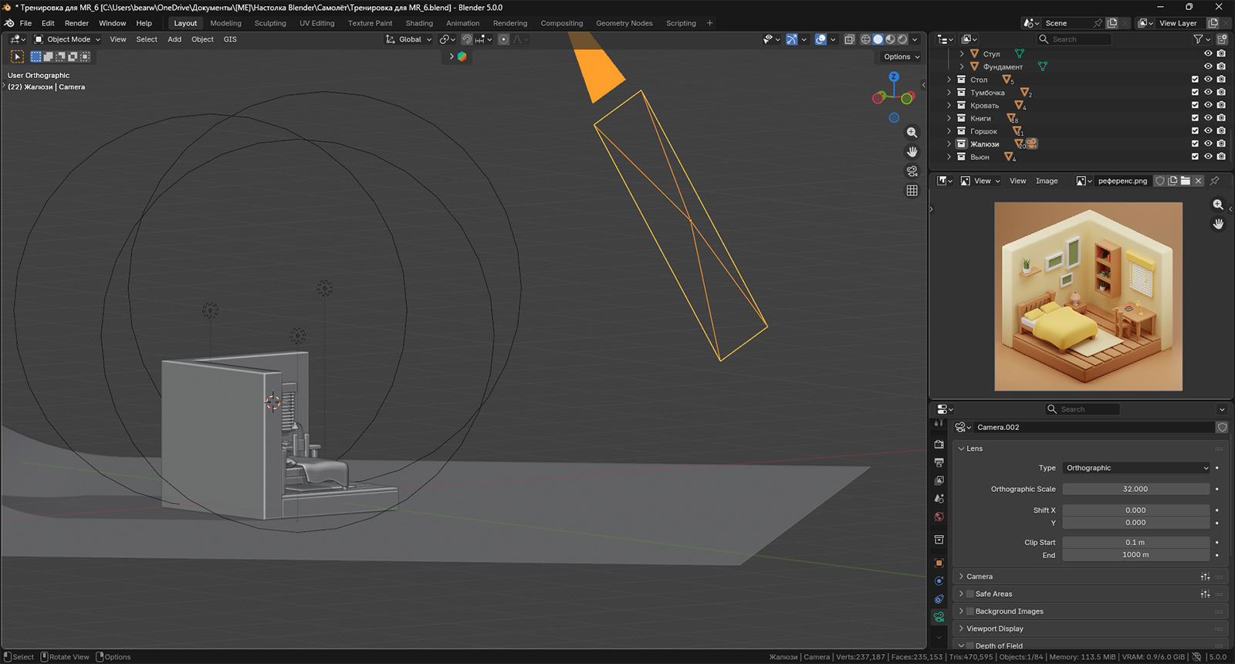Toggle X-ray display in viewport header
1235x664 pixels.
849,39
